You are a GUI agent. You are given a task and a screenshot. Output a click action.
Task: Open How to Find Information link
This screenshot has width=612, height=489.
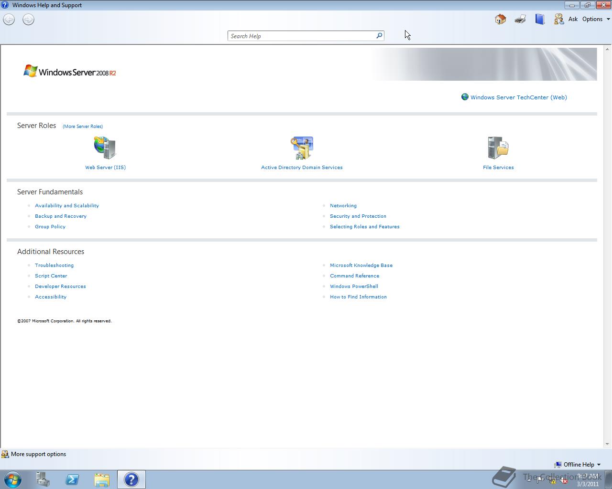(x=358, y=297)
